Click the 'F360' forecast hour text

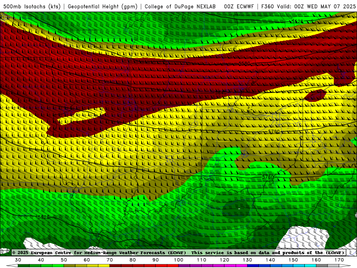point(267,6)
